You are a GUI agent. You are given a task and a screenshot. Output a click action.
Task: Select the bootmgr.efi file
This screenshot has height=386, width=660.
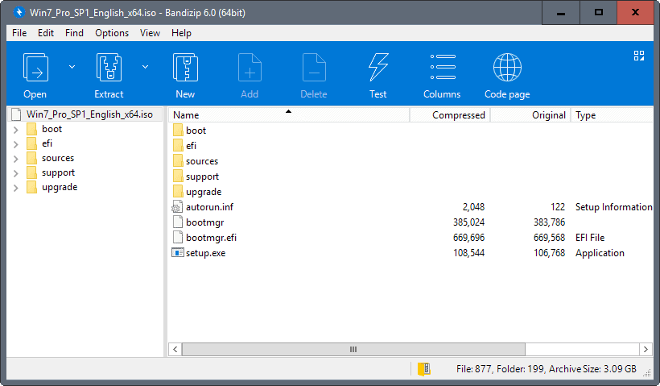(x=212, y=237)
